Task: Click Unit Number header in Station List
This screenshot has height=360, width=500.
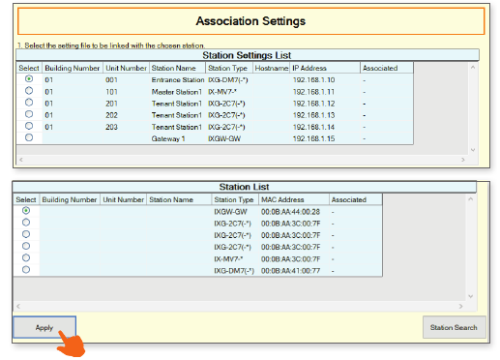Action: [x=123, y=199]
